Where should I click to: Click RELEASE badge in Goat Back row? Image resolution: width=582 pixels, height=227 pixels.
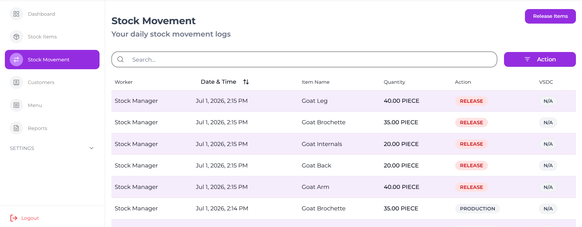pyautogui.click(x=471, y=166)
